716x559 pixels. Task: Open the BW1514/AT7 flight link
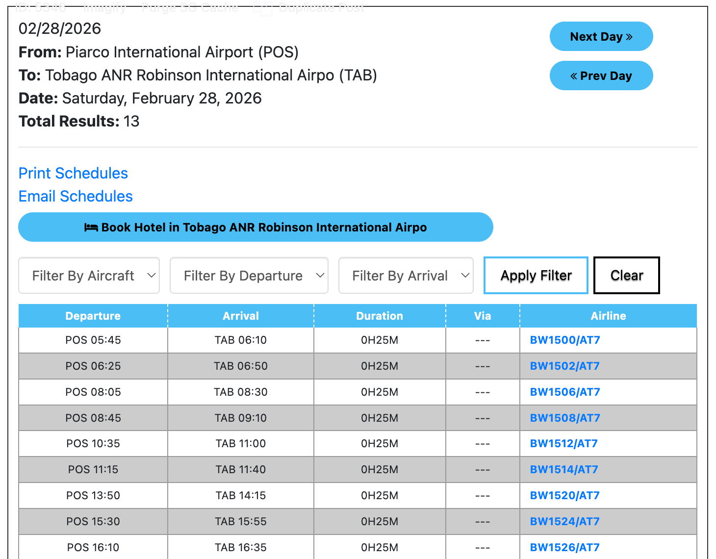coord(564,470)
